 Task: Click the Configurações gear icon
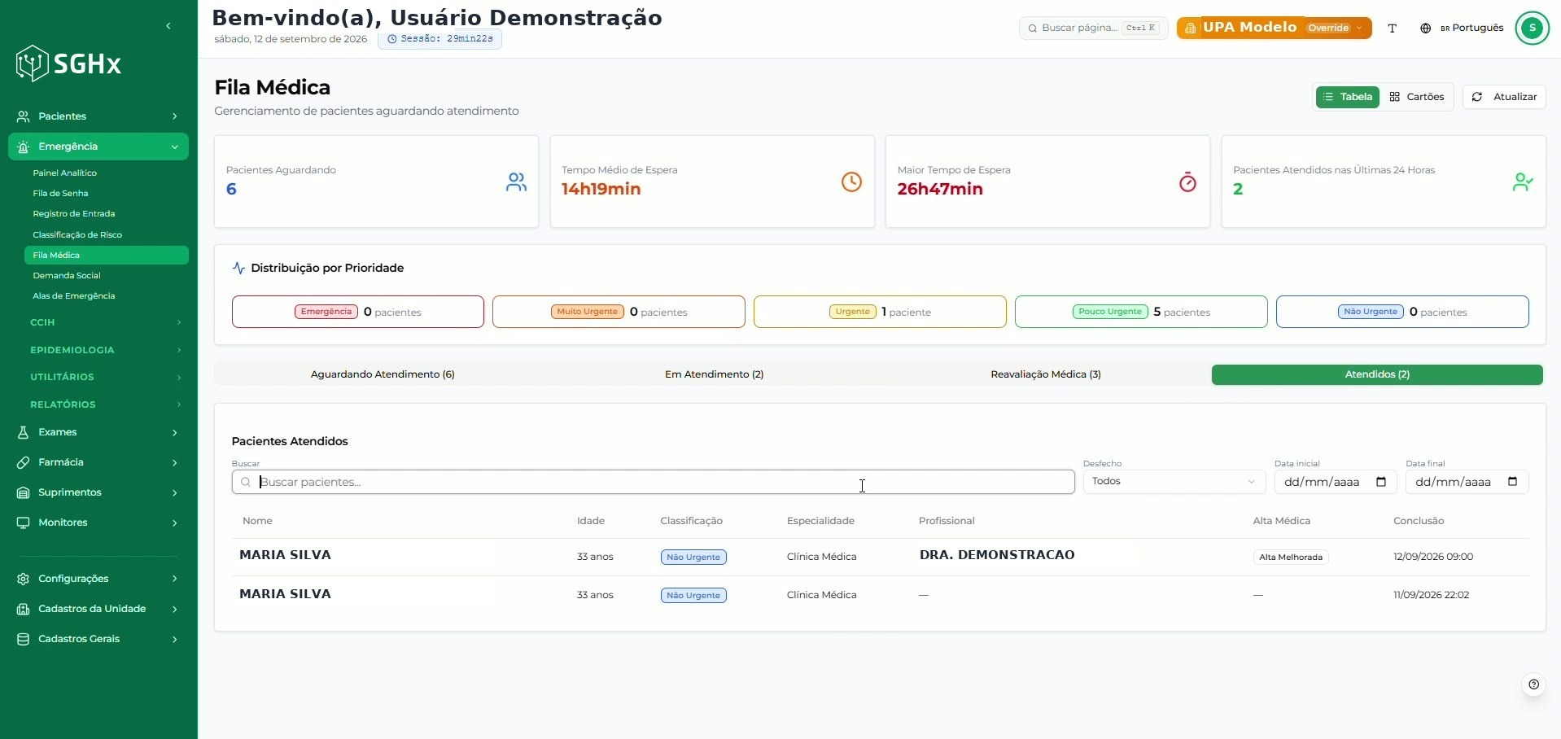(24, 579)
